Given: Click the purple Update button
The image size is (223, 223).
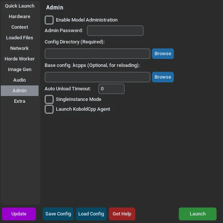Looking at the screenshot, I should [19, 214].
